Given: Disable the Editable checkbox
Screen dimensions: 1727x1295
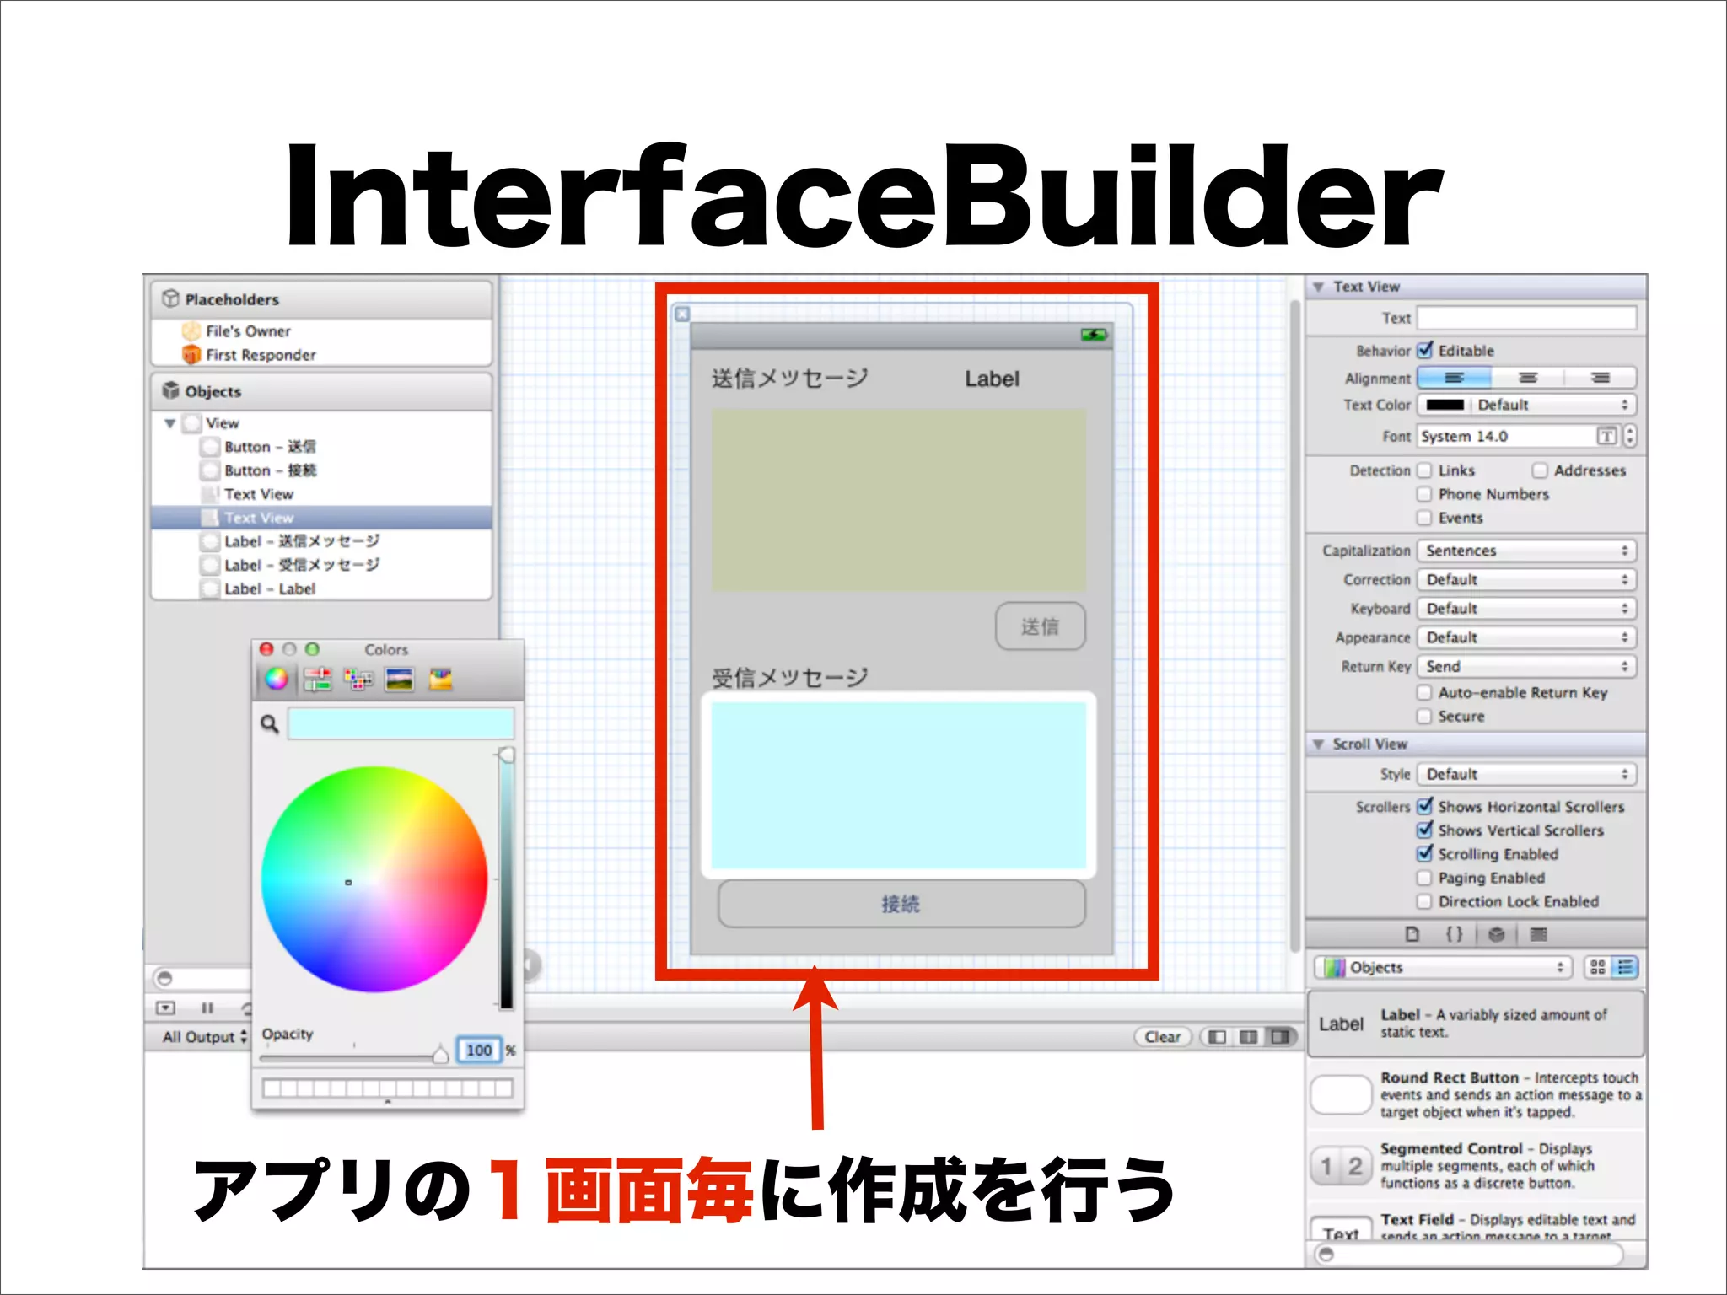Looking at the screenshot, I should [x=1425, y=350].
